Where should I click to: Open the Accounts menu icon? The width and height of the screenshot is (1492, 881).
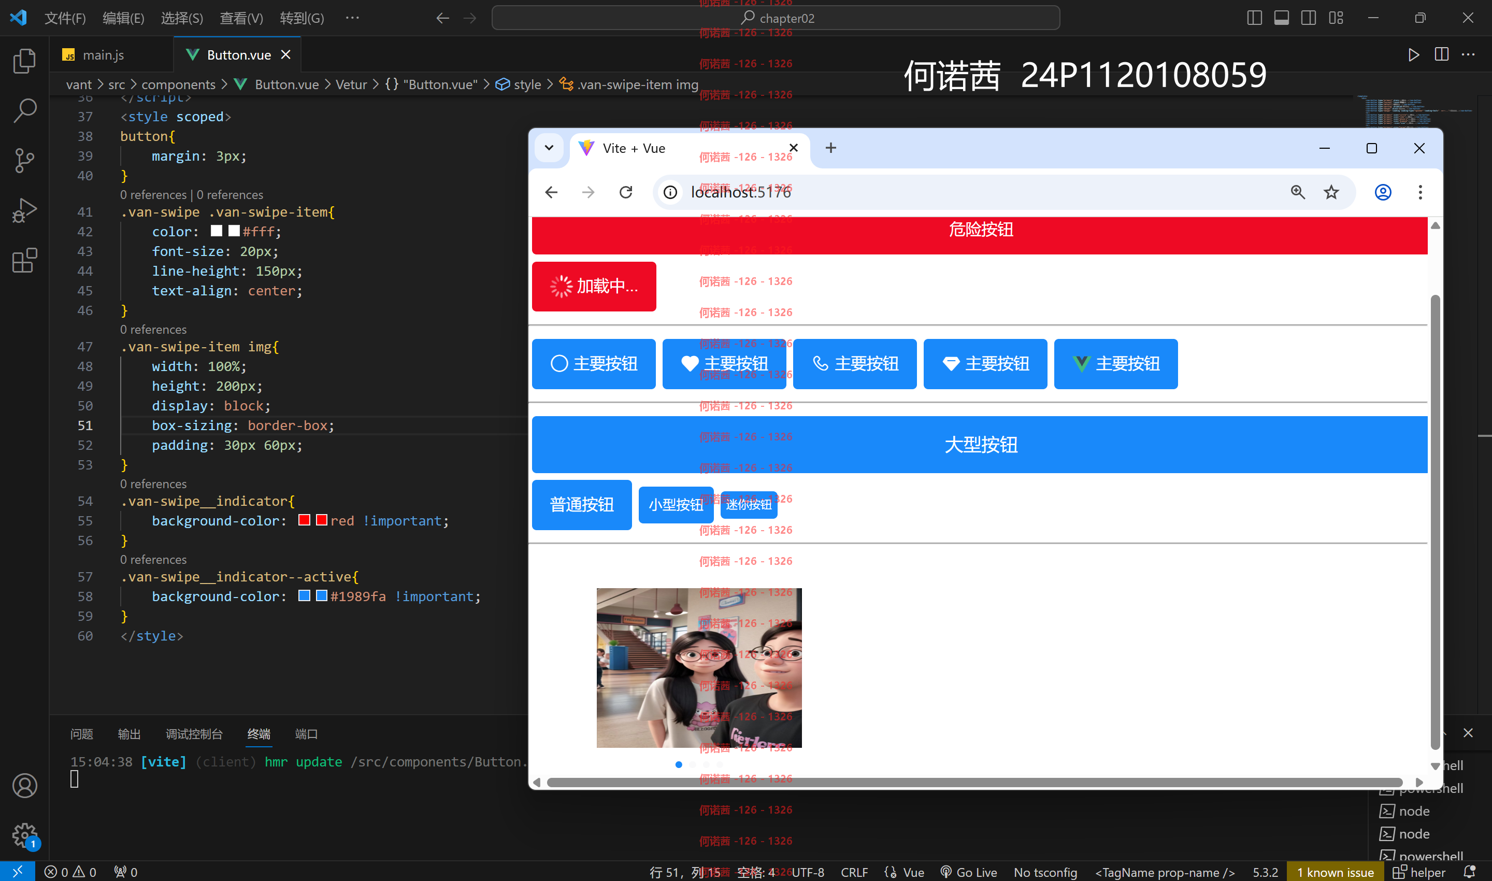coord(24,786)
